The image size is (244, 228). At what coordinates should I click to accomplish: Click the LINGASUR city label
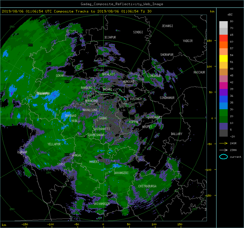154,76
